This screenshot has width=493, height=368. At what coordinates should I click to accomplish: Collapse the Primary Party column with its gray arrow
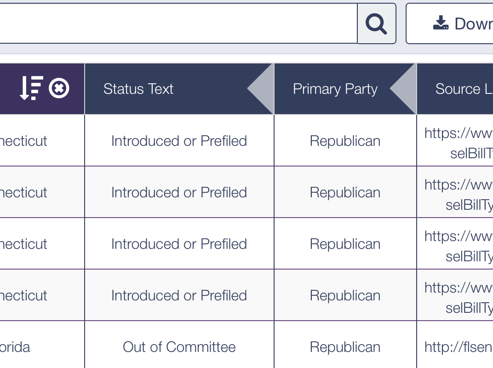point(404,88)
